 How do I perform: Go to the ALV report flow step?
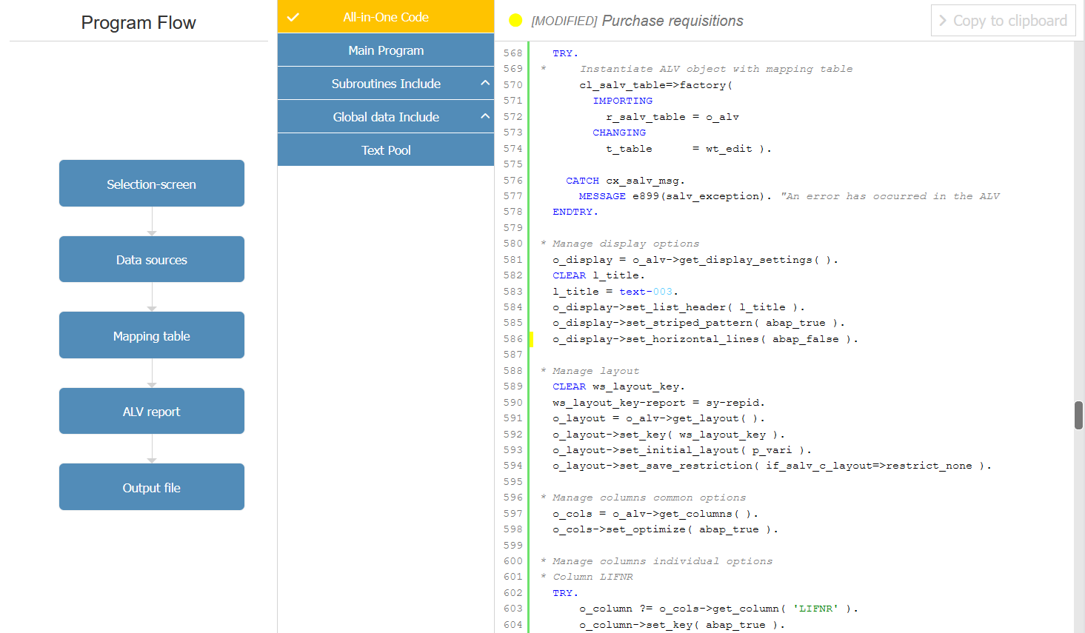(x=152, y=411)
